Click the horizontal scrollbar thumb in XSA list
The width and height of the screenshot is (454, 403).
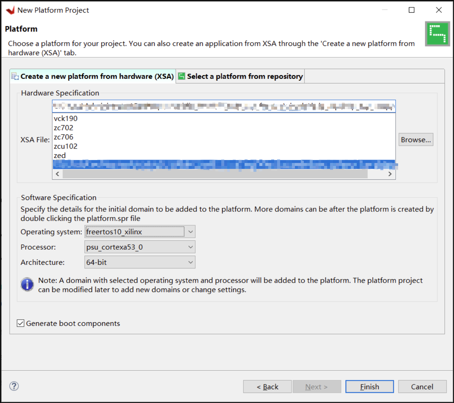pos(215,174)
